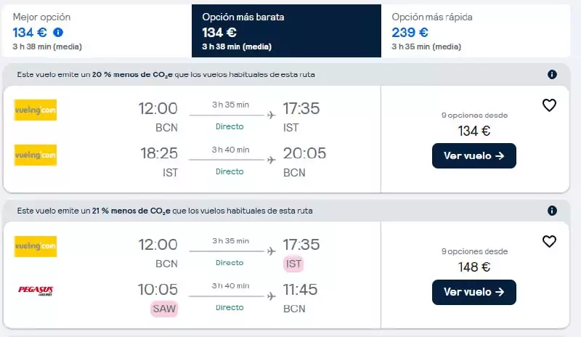This screenshot has height=337, width=581.
Task: Click Vueling logo on 12:00 BCN outbound, first card
Action: (36, 110)
